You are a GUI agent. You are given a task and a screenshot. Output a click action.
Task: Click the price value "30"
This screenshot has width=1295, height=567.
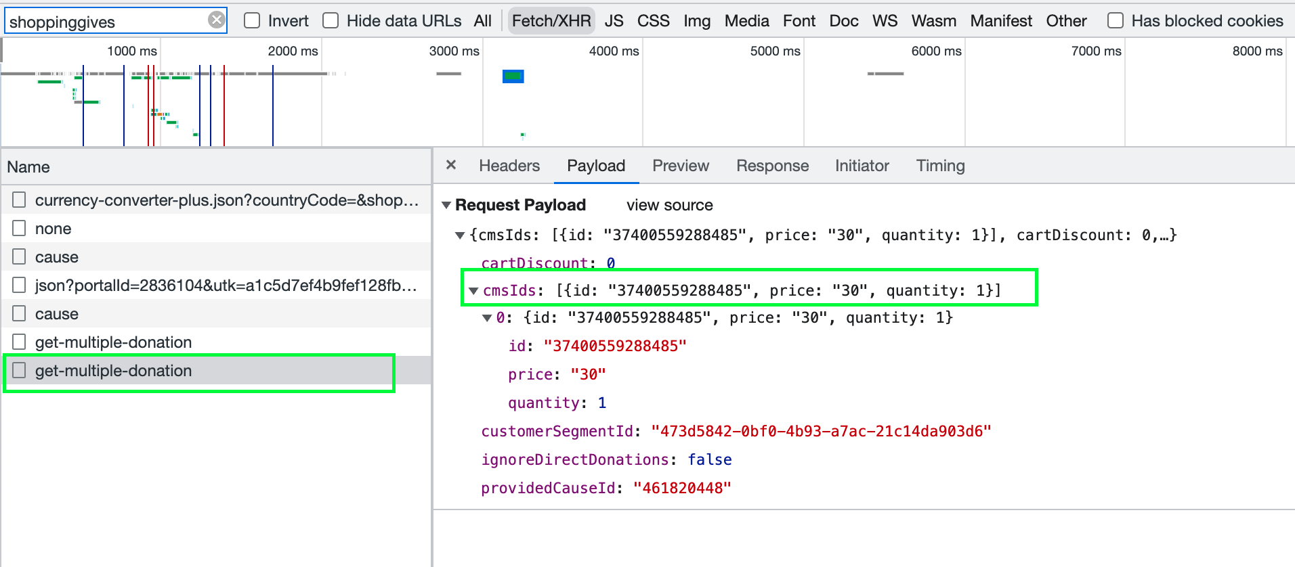click(x=589, y=374)
